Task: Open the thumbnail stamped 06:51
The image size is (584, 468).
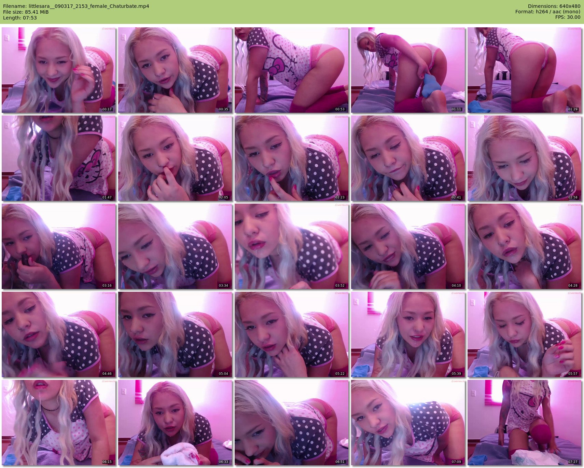Action: coord(292,423)
